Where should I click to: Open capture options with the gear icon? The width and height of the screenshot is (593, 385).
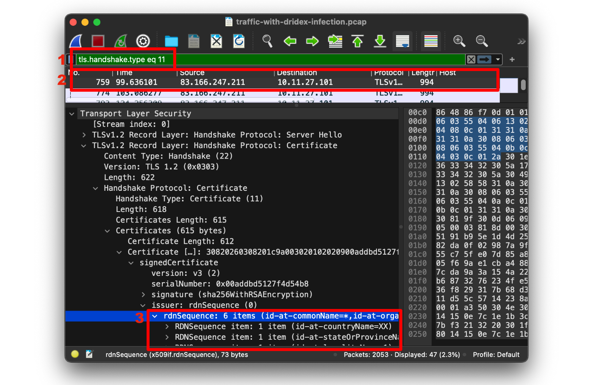(143, 41)
